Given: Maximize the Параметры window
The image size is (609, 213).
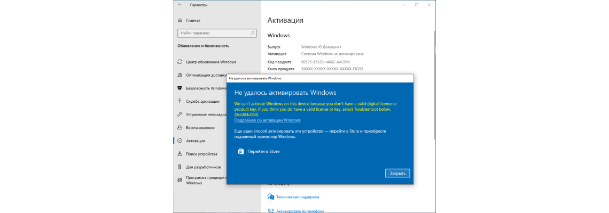Looking at the screenshot, I should (x=417, y=5).
